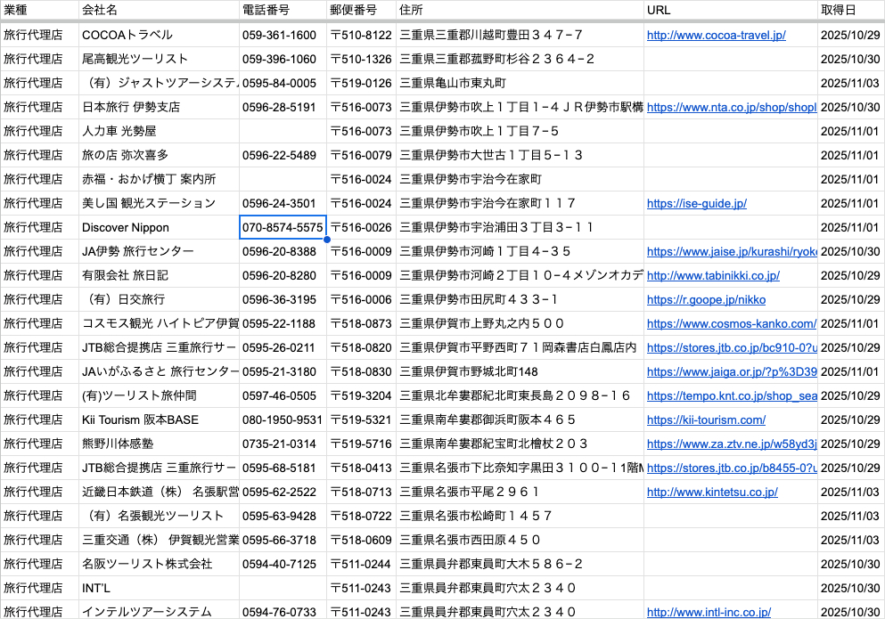The image size is (885, 619).
Task: Select phone number 0596-22-5489
Action: (x=283, y=155)
